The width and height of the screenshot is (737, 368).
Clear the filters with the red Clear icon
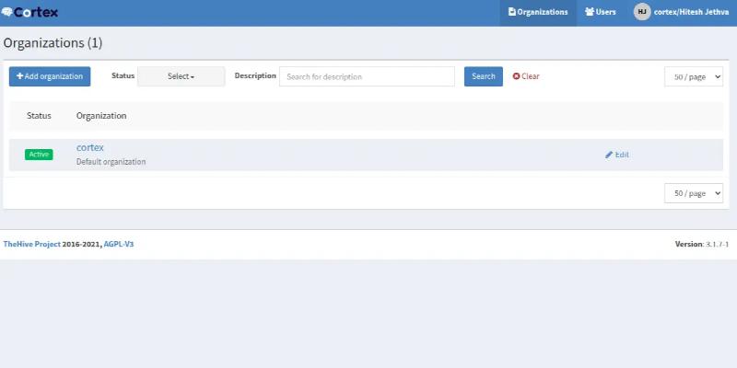(517, 76)
